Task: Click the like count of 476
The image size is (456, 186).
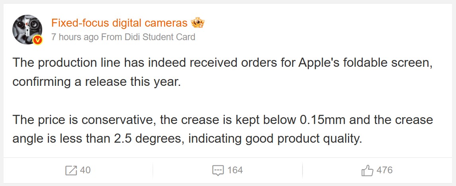Action: tap(384, 170)
